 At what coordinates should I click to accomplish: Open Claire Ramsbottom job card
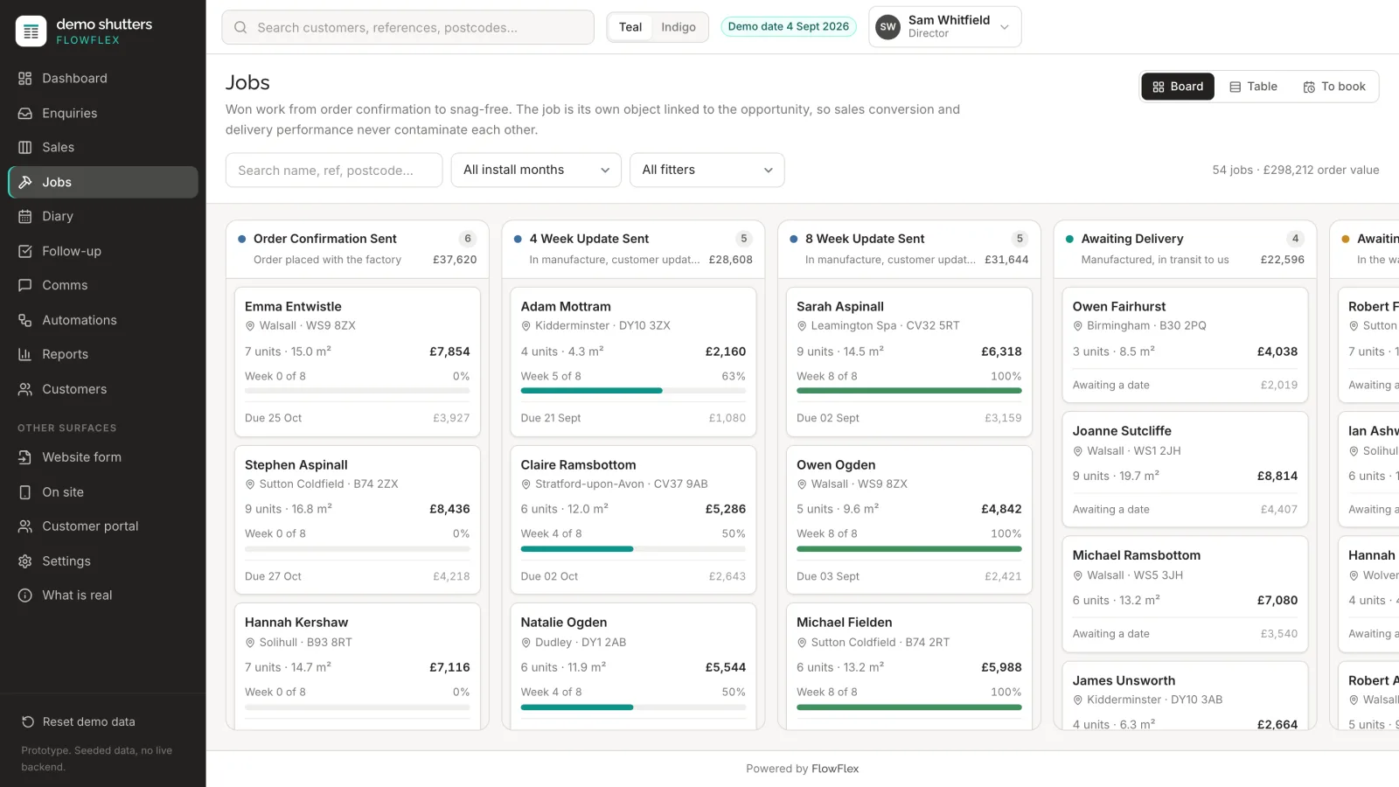633,520
